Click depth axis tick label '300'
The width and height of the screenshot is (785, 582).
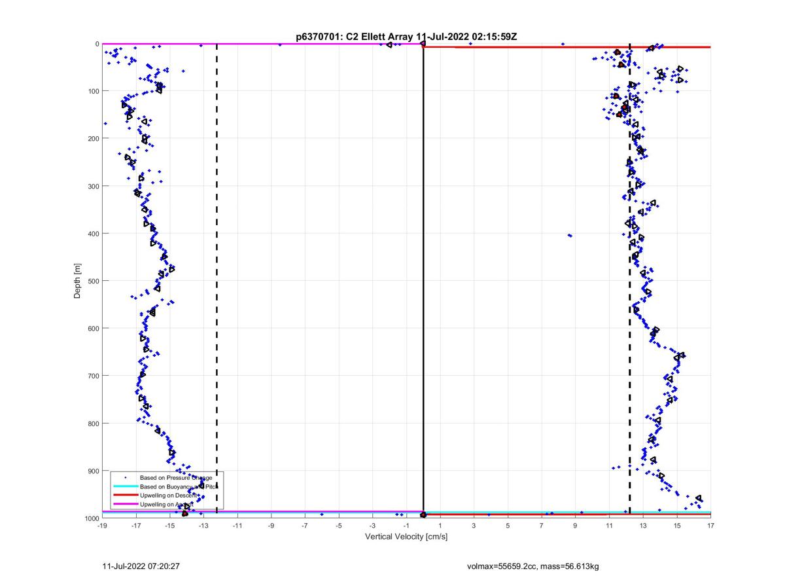(x=94, y=186)
